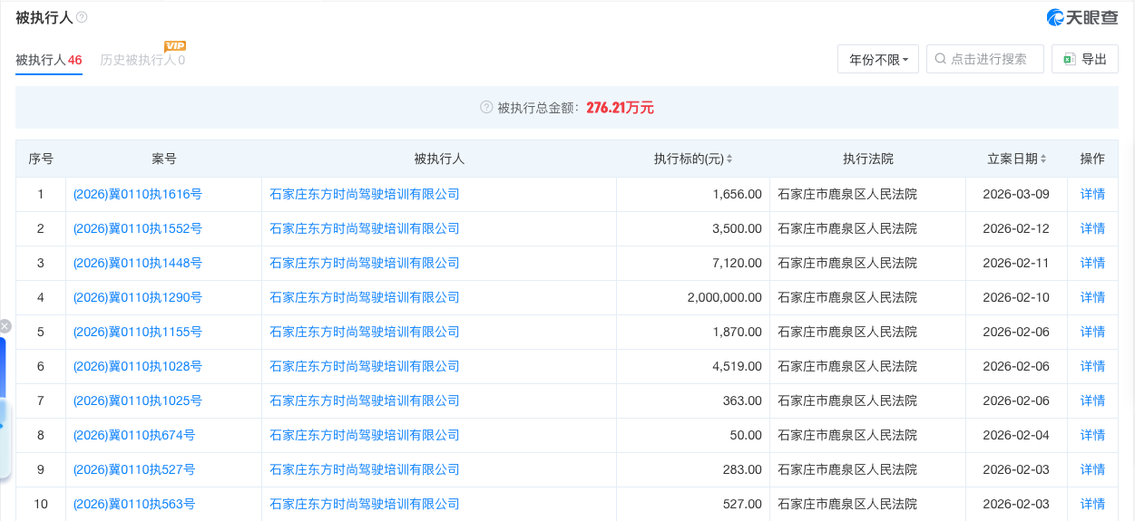1135x521 pixels.
Task: Sort by 立案日期 column
Action: tap(1043, 159)
